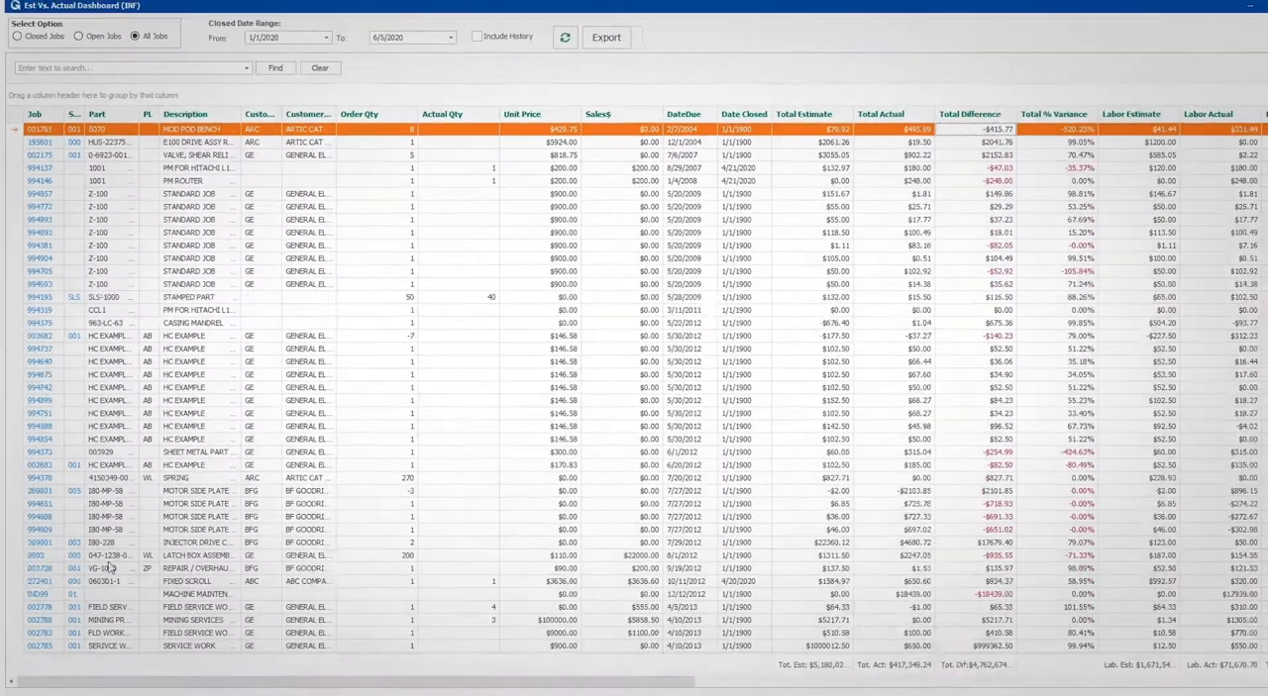The height and width of the screenshot is (696, 1268).
Task: Click the 'LATCH BOX ASSEMB...' description cell
Action: point(200,555)
